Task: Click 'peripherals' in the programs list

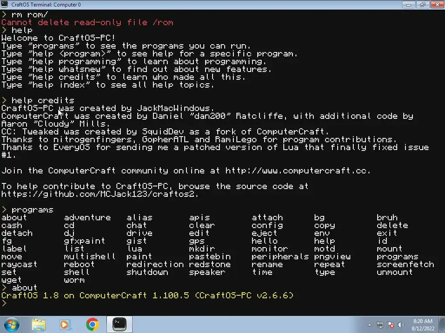Action: coord(280,257)
